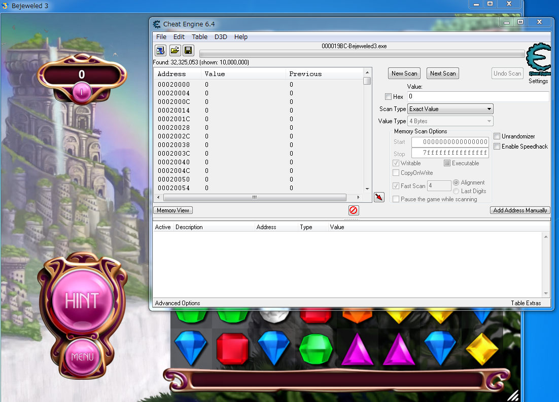Viewport: 559px width, 402px height.
Task: Select the red square gem
Action: pos(232,348)
